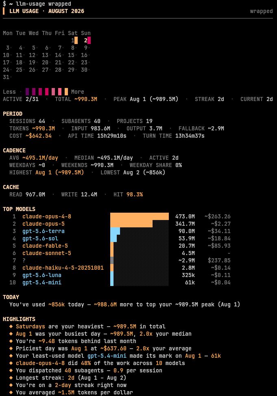Screen dimensions: 277x396
Task: Click the "TOP MODELS" section heading
Action: click(19, 209)
